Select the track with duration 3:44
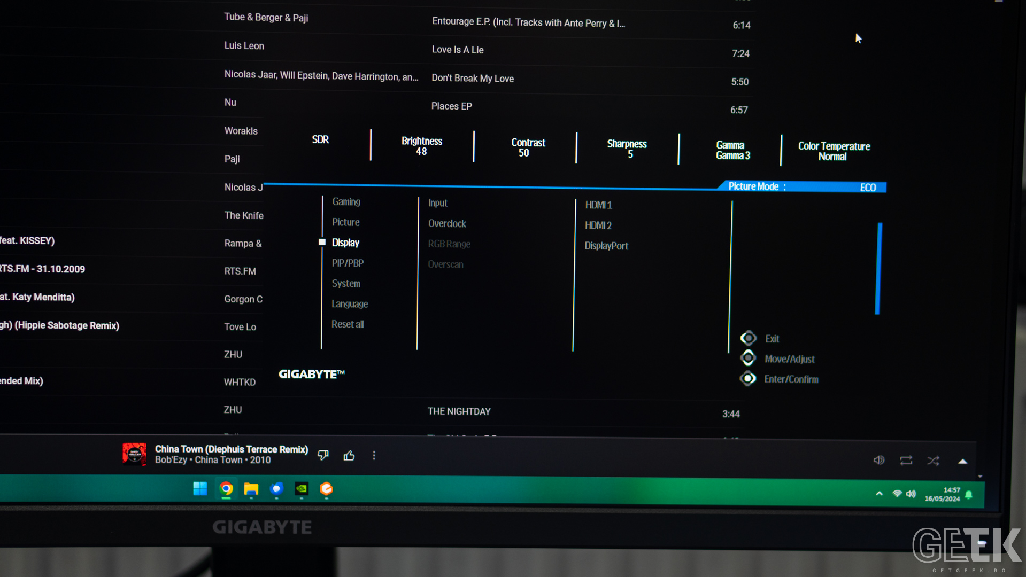The image size is (1026, 577). pyautogui.click(x=731, y=414)
